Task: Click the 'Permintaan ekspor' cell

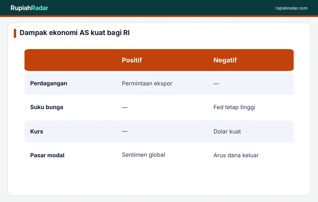Action: pos(147,83)
